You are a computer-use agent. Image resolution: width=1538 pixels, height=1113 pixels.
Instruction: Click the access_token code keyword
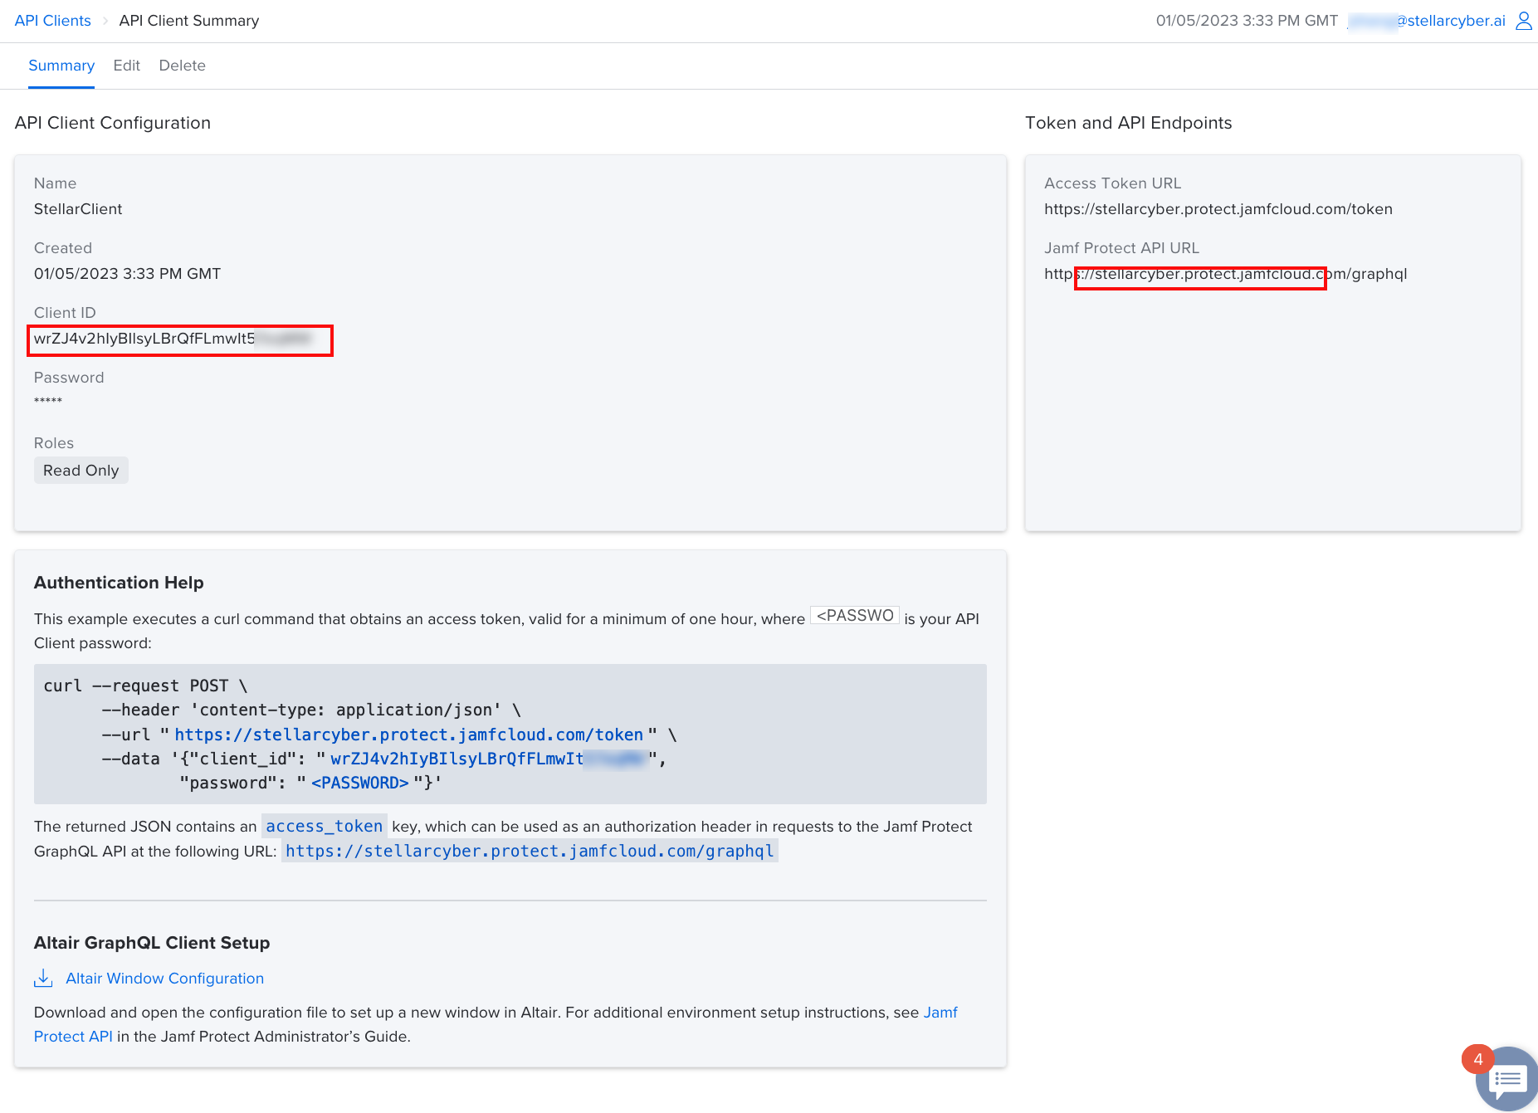[324, 827]
